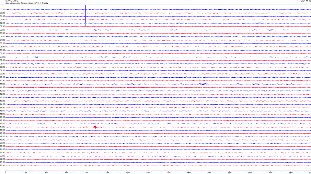This screenshot has height=174, width=311.
Task: Select the 04:30 row time label
Action: coord(2,40)
